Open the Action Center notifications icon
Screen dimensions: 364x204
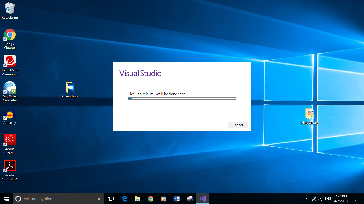click(x=355, y=199)
